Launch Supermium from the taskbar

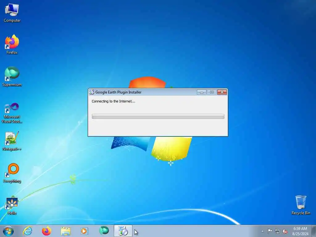(104, 231)
